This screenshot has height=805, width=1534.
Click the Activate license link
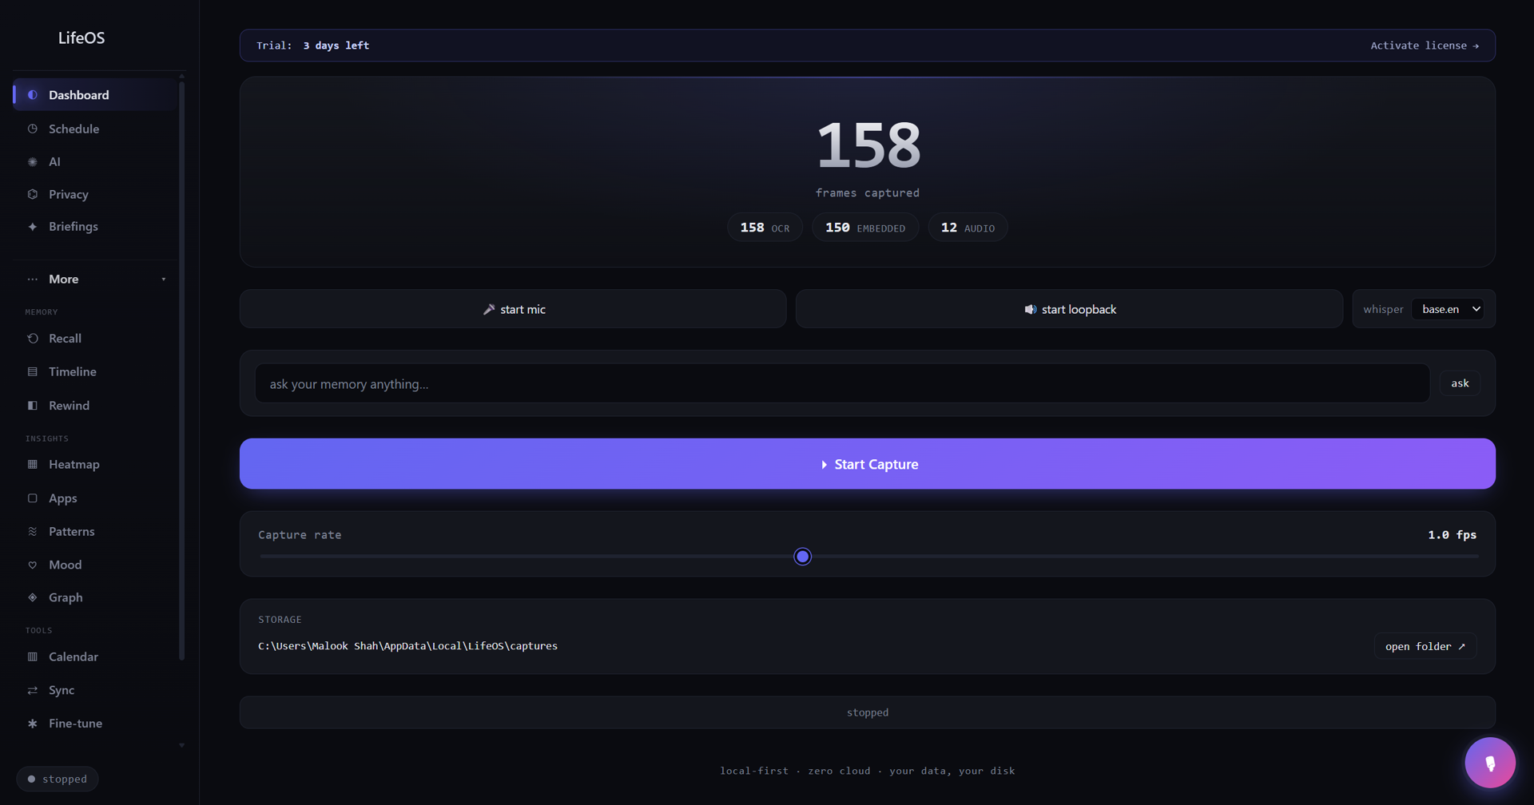tap(1425, 46)
